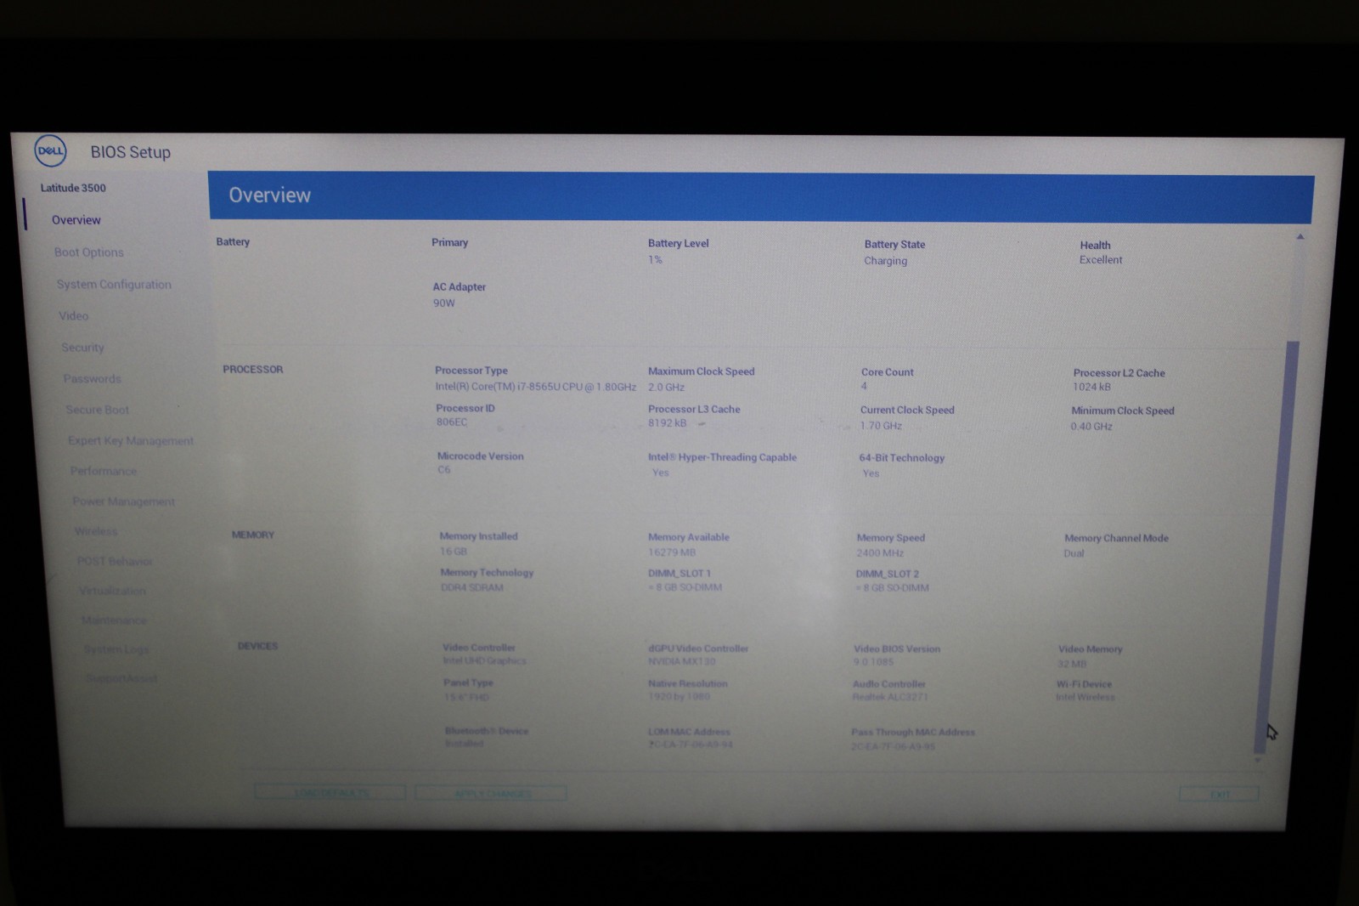Click the Processor ID 806EC value
The width and height of the screenshot is (1359, 906).
pyautogui.click(x=451, y=422)
